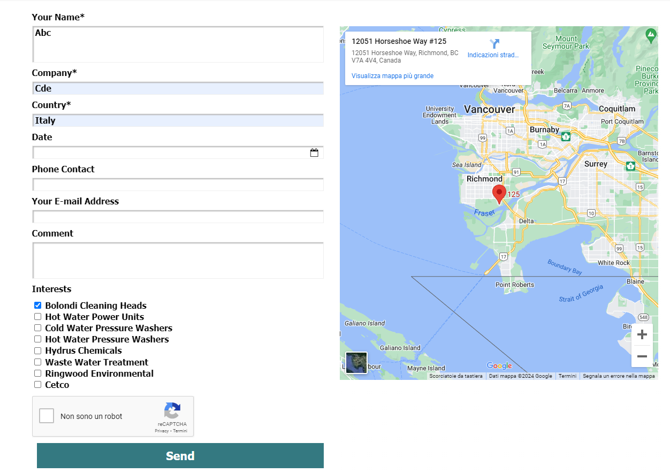Click Point Roberts label on map

515,285
